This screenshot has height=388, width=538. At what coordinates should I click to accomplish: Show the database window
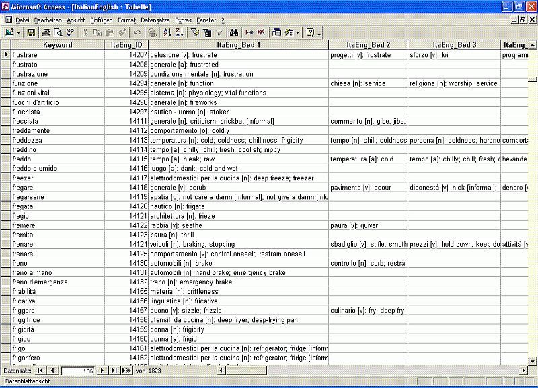[276, 32]
